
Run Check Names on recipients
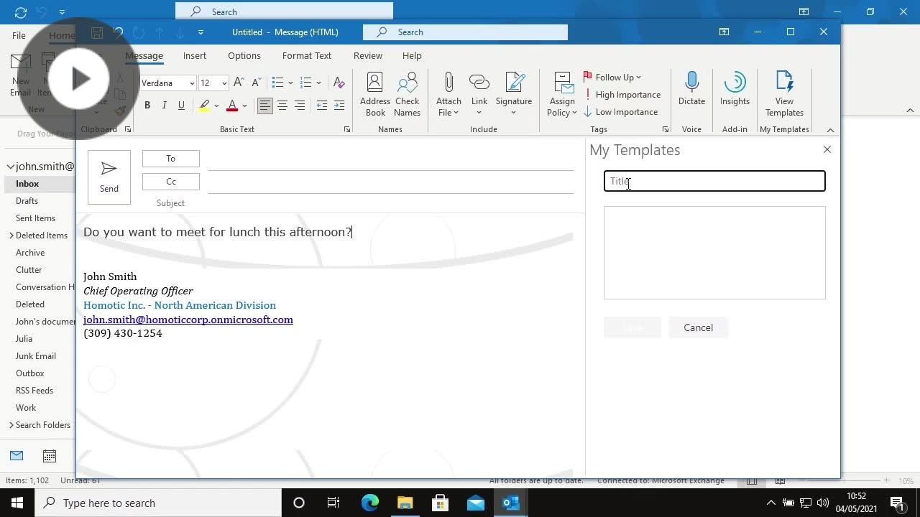(407, 94)
